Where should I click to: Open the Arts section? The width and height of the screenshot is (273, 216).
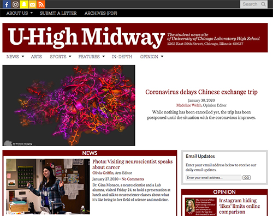[37, 57]
